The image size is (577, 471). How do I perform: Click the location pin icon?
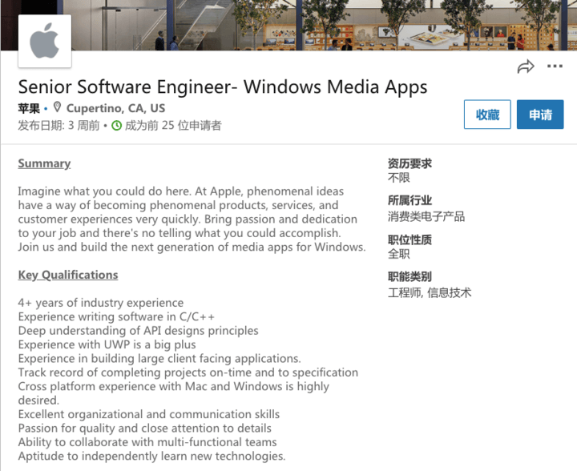point(57,107)
